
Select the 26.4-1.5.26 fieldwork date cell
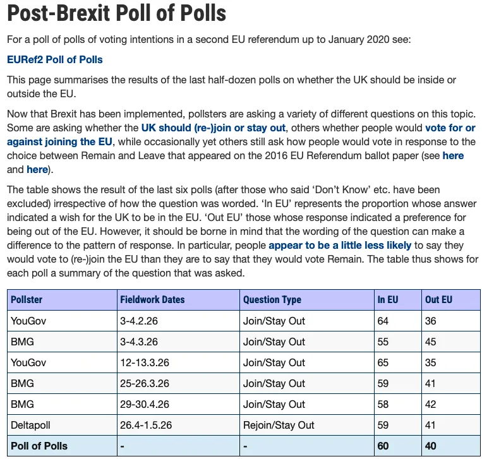178,425
